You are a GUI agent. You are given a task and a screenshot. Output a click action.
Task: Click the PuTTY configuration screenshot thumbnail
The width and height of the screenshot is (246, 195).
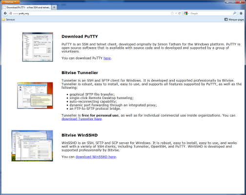[x=38, y=47]
